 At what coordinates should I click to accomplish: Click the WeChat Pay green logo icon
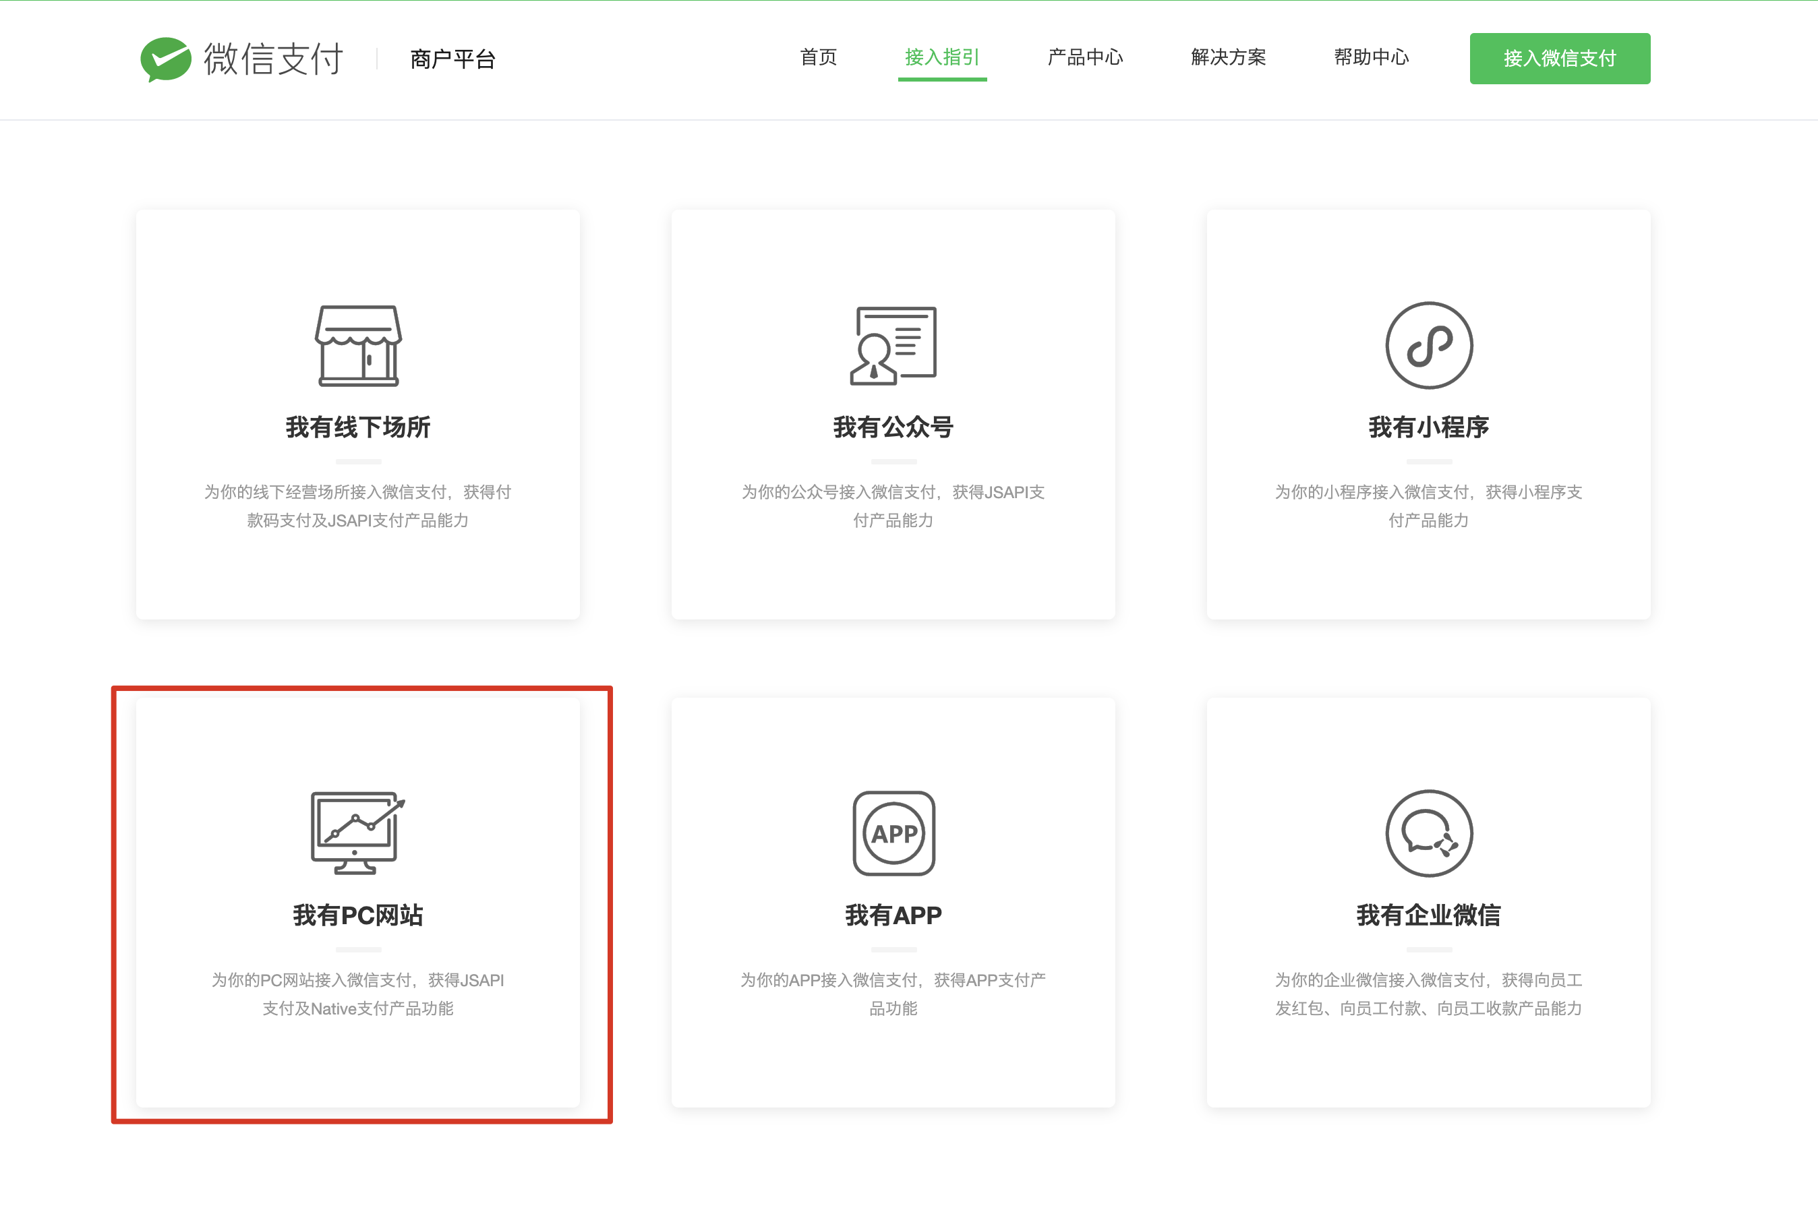point(165,59)
